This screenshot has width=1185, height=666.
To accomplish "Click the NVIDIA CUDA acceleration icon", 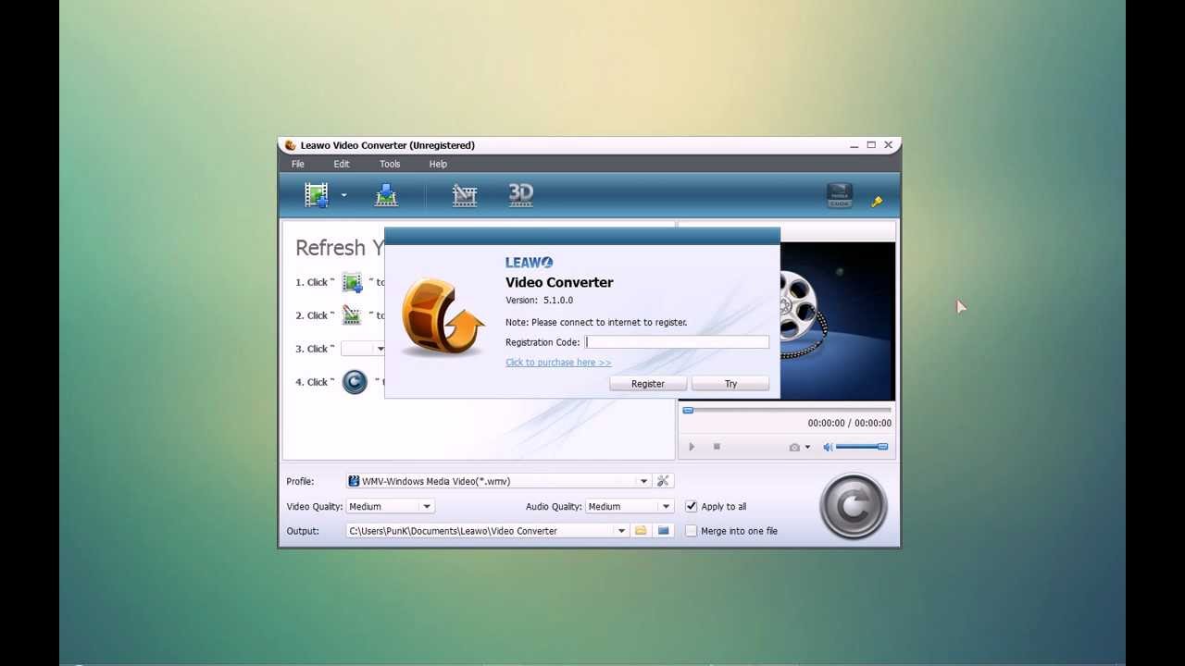I will (840, 195).
